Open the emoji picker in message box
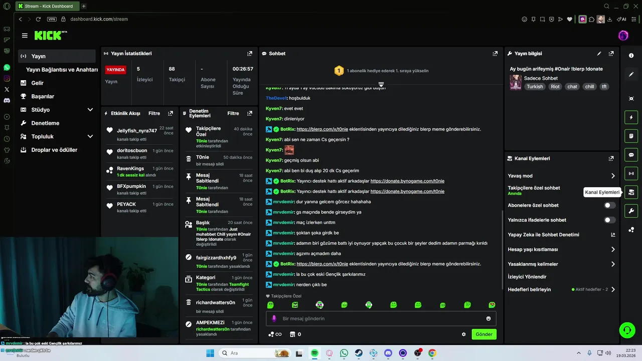Screen dimensions: 642x361 point(489,318)
